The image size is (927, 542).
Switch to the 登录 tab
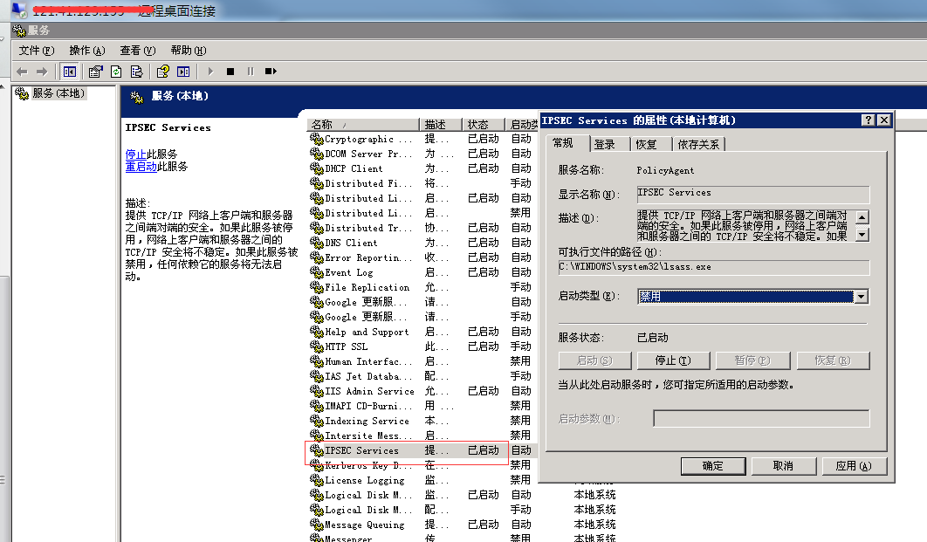pos(604,144)
